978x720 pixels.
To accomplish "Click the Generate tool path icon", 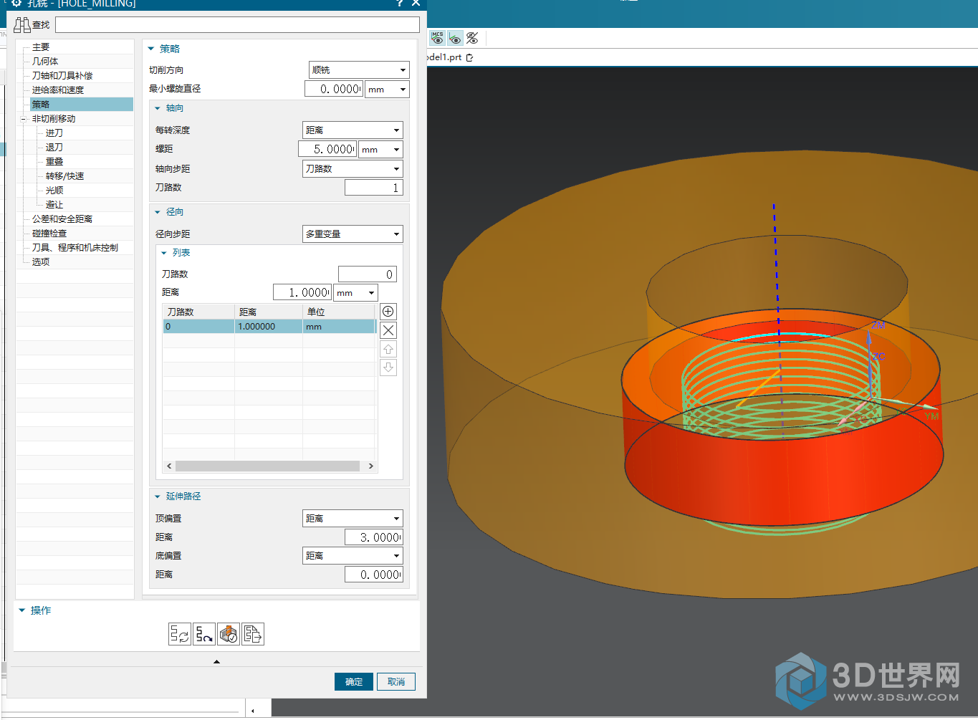I will pyautogui.click(x=180, y=634).
